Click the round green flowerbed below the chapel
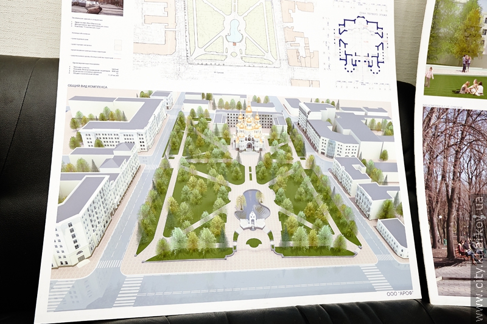 [x=254, y=243]
